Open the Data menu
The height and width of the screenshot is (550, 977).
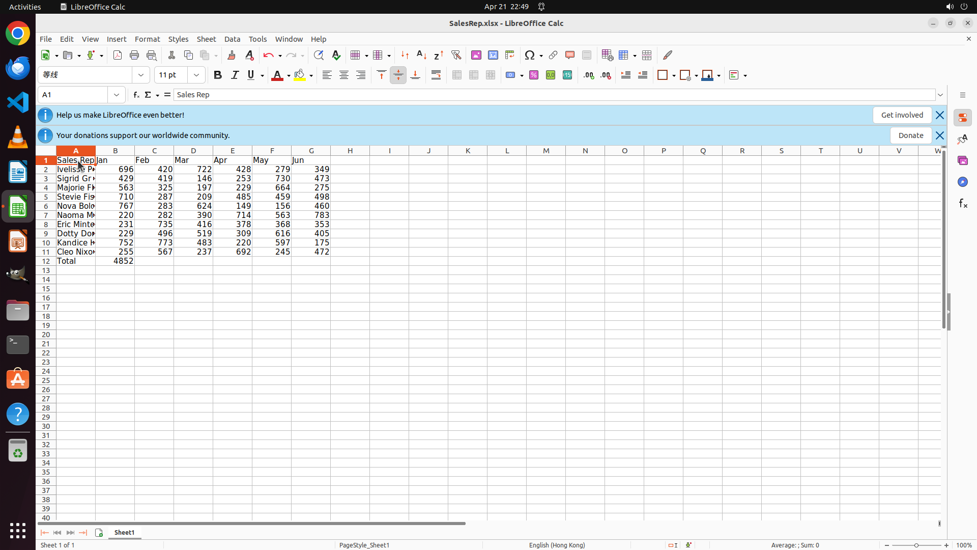pyautogui.click(x=232, y=39)
